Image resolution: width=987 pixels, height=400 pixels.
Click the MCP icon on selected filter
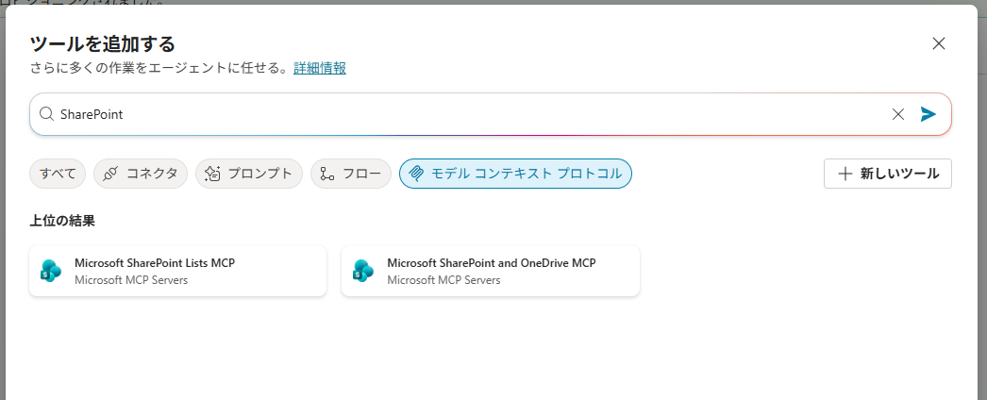pyautogui.click(x=416, y=174)
